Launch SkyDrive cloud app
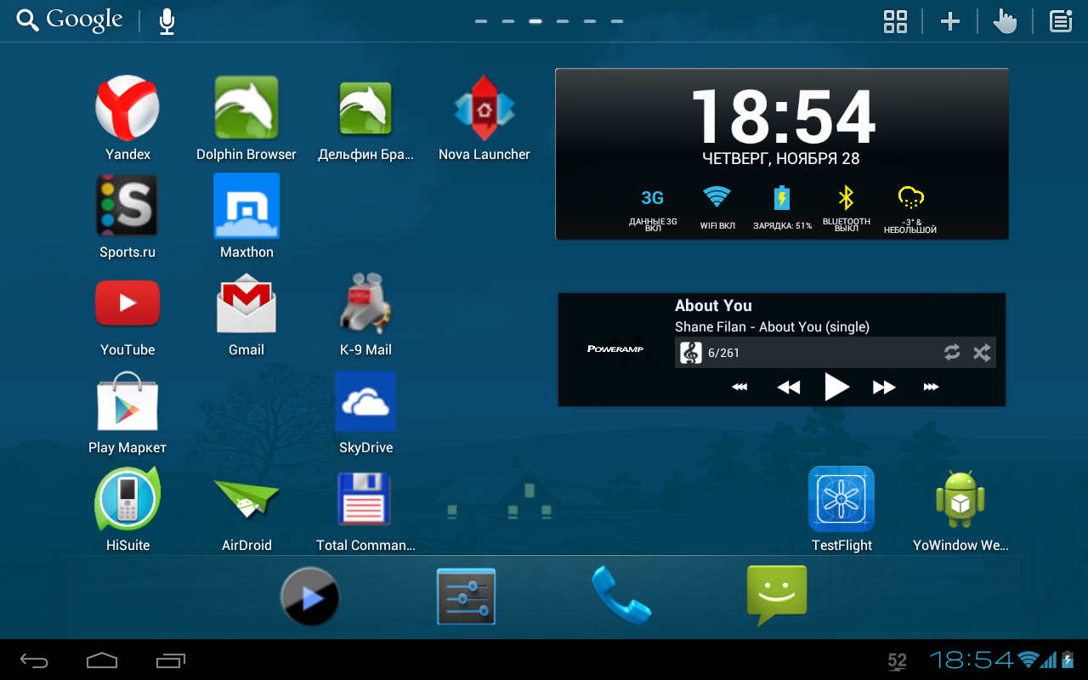Viewport: 1088px width, 680px height. click(x=365, y=402)
